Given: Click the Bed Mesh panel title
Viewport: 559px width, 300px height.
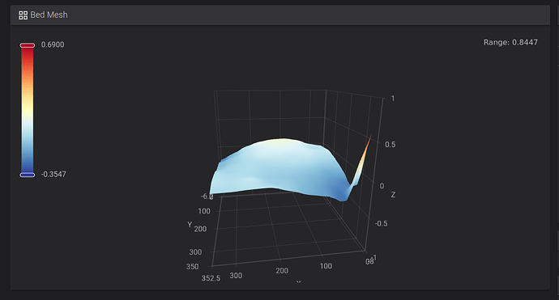Looking at the screenshot, I should point(49,15).
